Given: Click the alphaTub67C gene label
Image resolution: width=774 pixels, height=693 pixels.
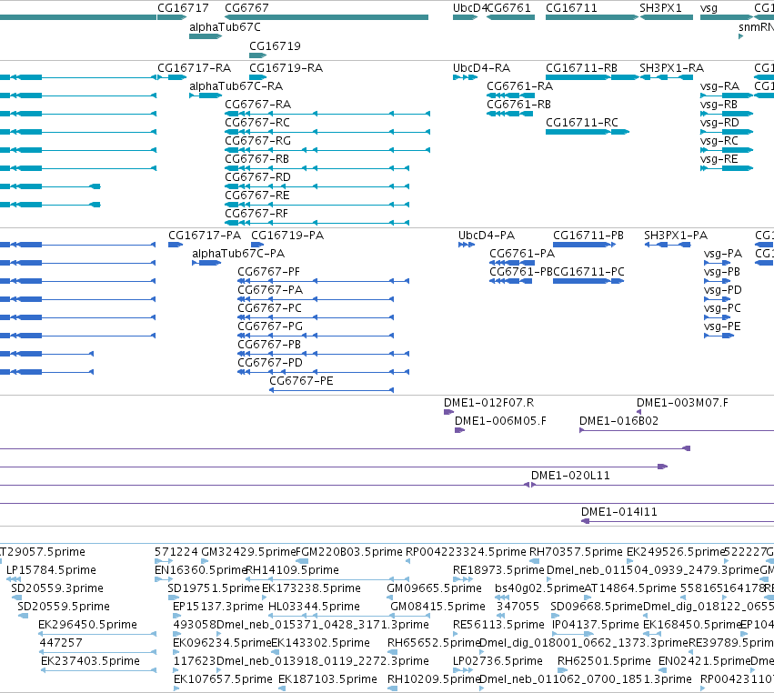Looking at the screenshot, I should (225, 27).
